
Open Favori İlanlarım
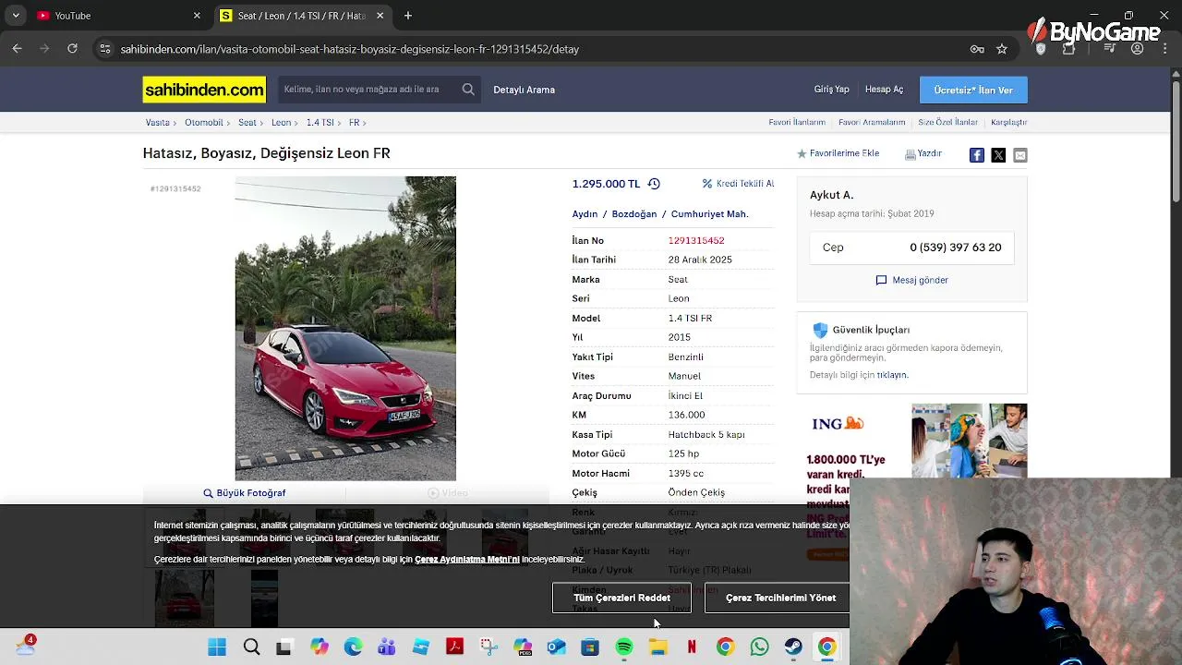click(x=797, y=122)
